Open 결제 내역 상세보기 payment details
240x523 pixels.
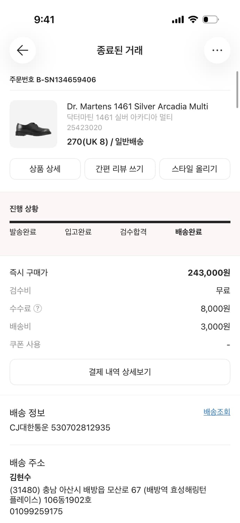pyautogui.click(x=120, y=372)
